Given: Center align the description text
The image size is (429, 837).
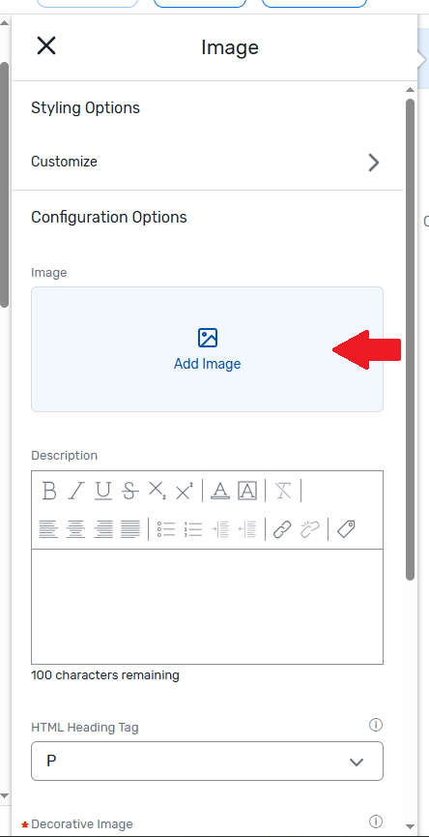Looking at the screenshot, I should pos(75,529).
